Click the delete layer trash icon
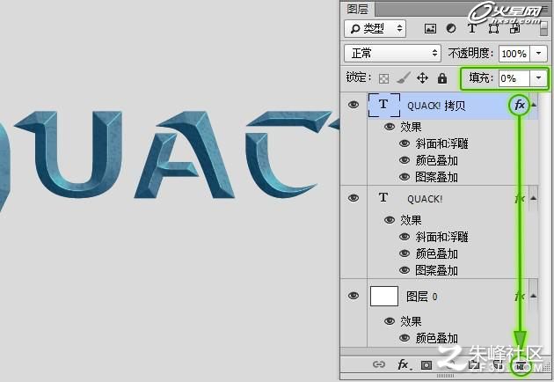Image resolution: width=554 pixels, height=382 pixels. pyautogui.click(x=521, y=365)
